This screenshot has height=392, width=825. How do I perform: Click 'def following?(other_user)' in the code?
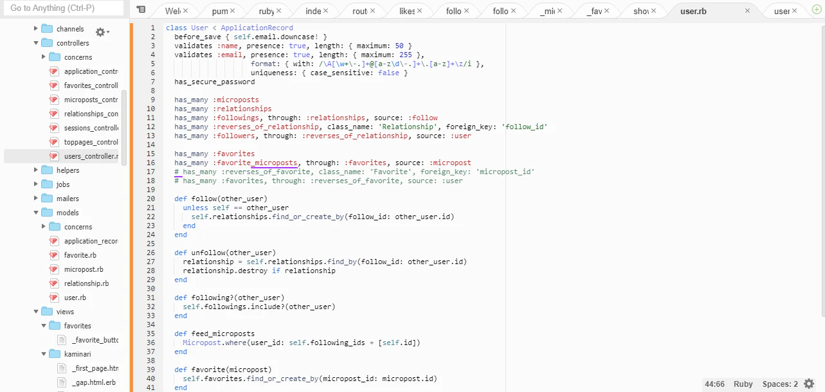[x=229, y=298]
